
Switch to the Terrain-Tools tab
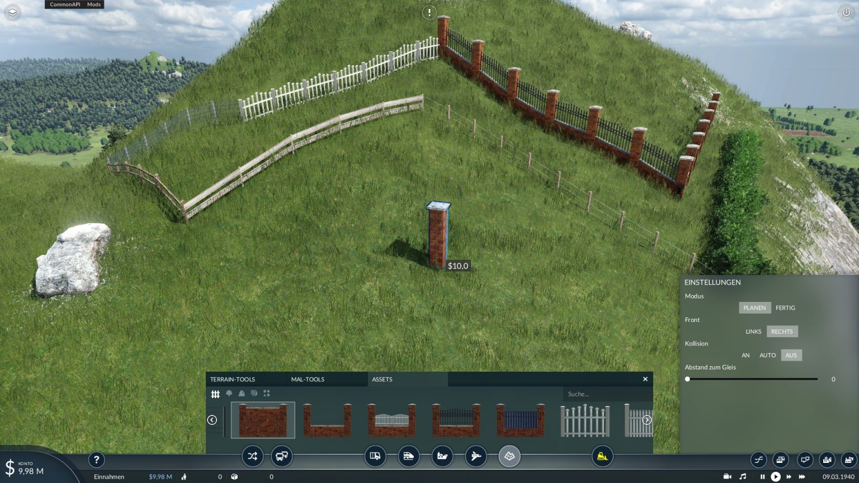click(x=233, y=380)
